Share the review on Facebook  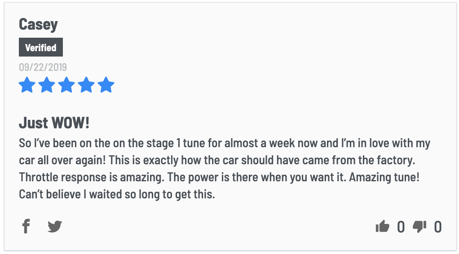[x=26, y=226]
